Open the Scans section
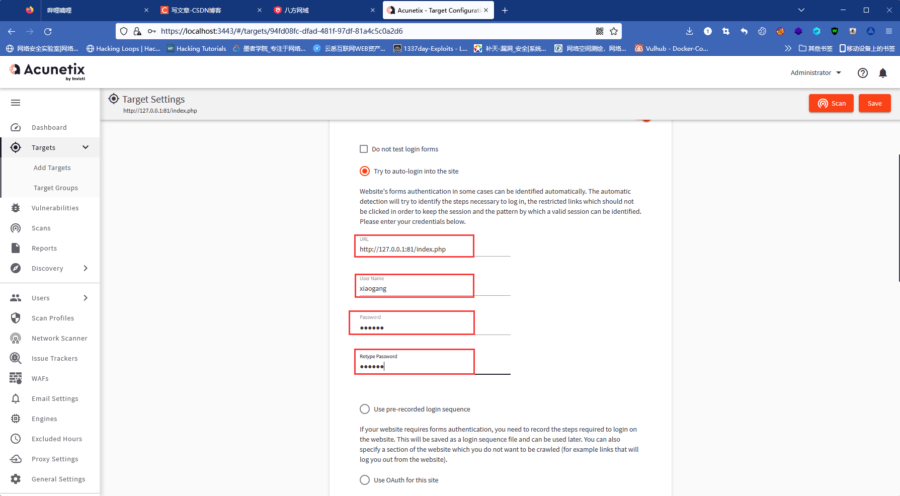900x496 pixels. point(41,228)
